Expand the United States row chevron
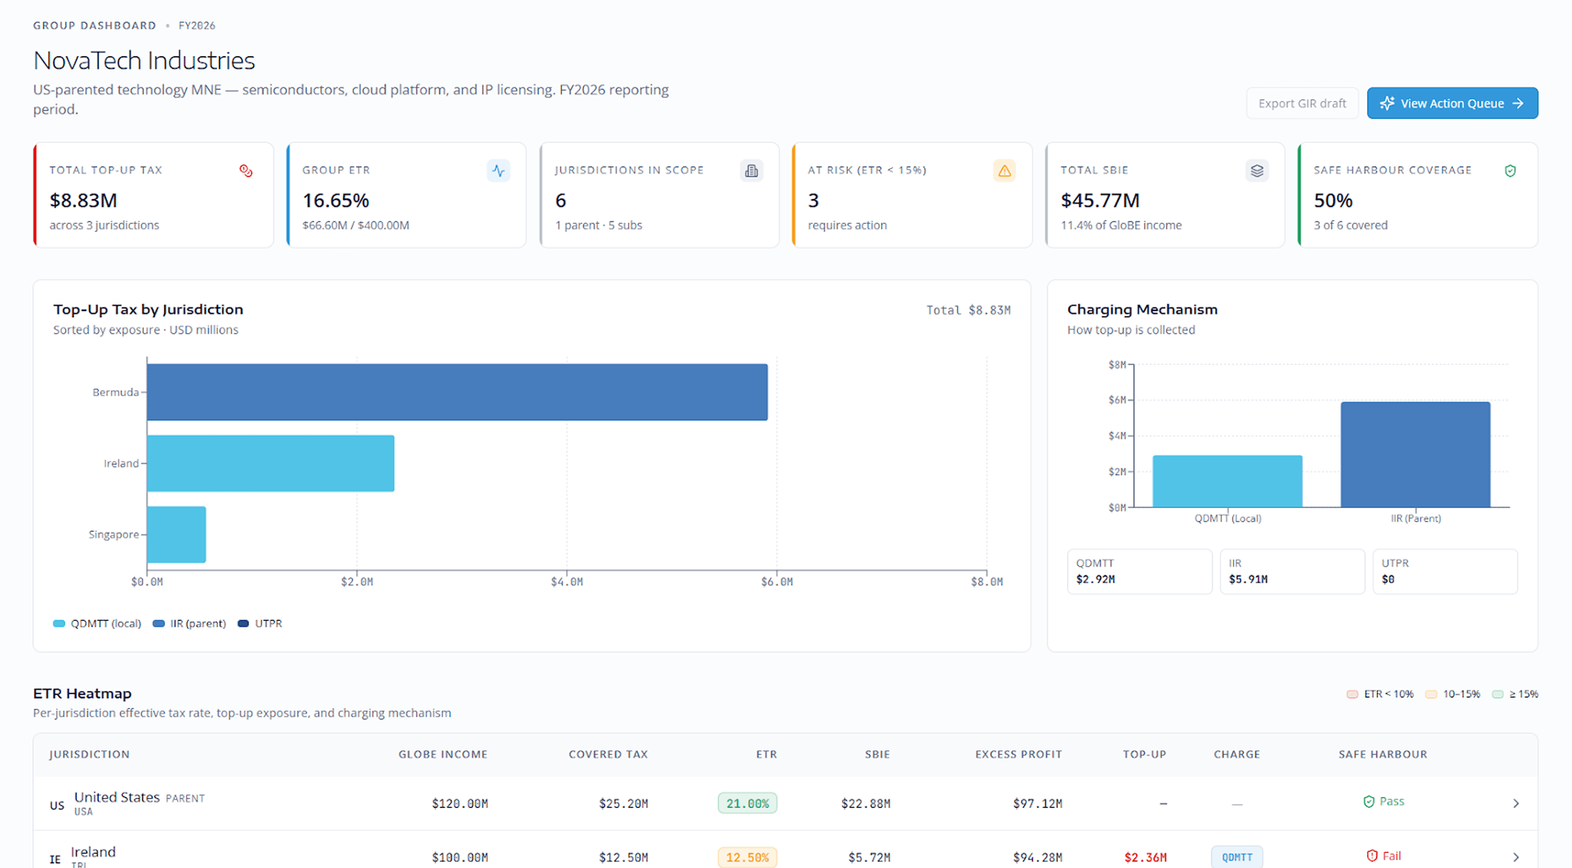1572x868 pixels. click(1516, 804)
